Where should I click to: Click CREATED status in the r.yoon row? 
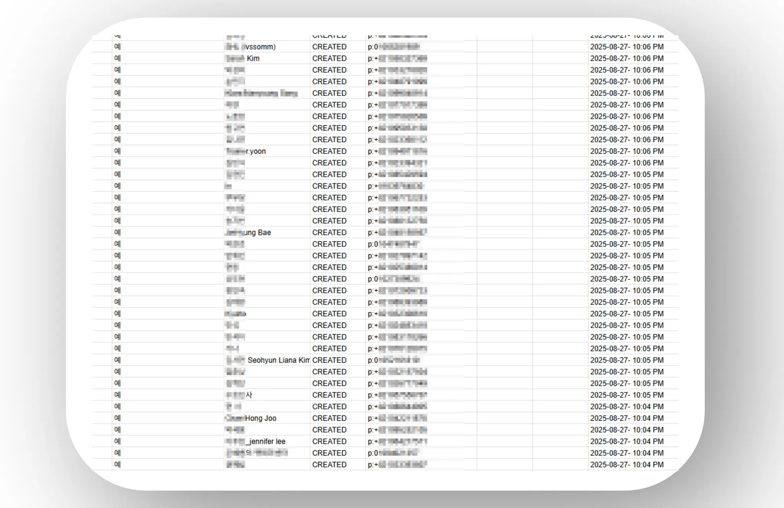coord(329,151)
